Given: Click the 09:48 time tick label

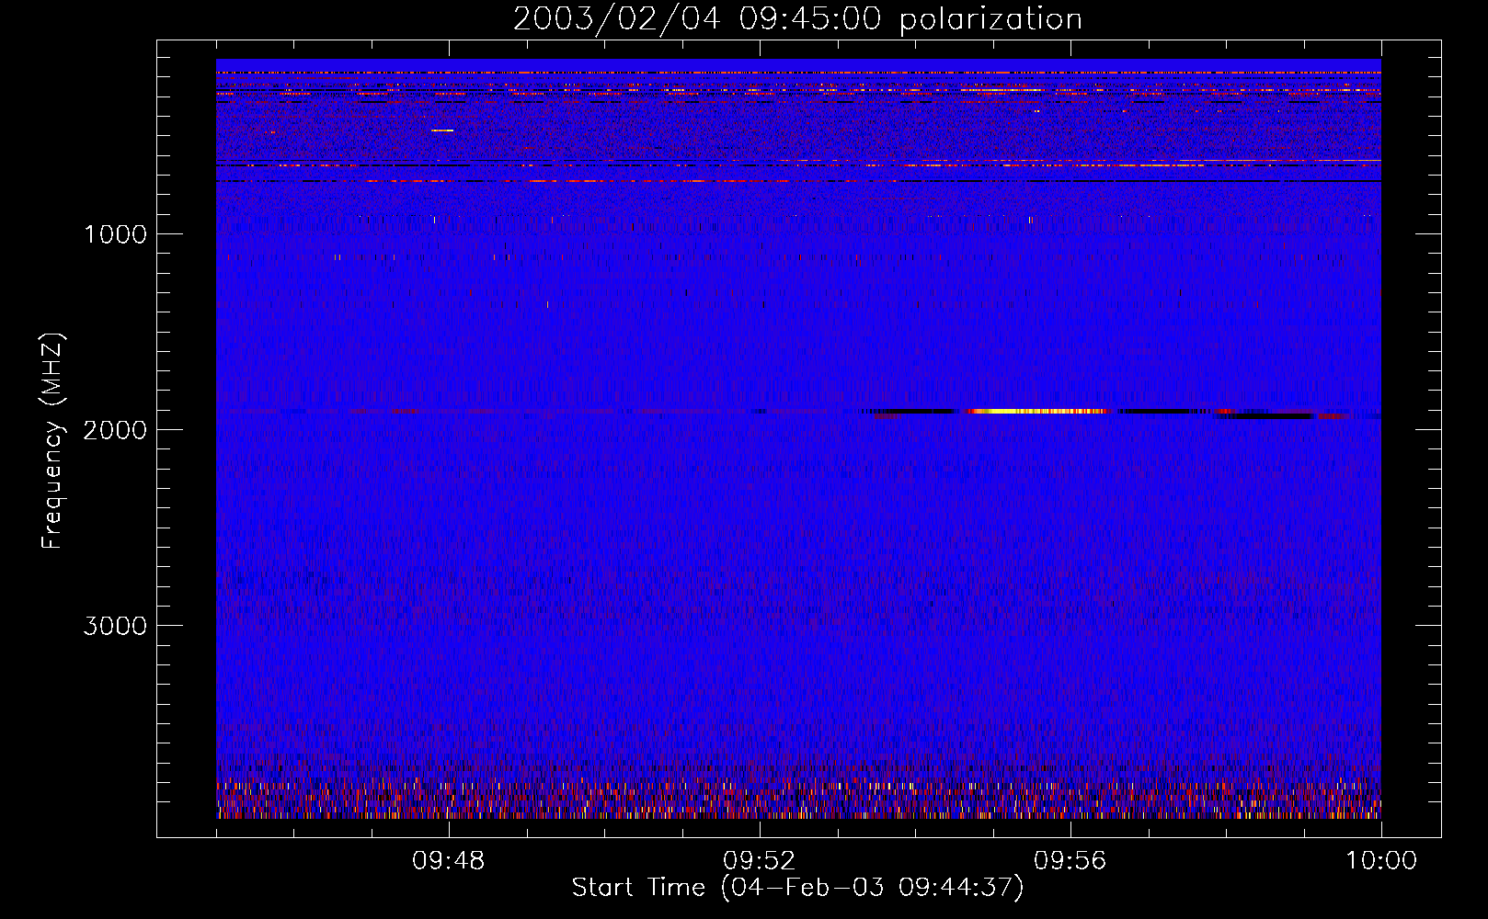Looking at the screenshot, I should (x=449, y=861).
